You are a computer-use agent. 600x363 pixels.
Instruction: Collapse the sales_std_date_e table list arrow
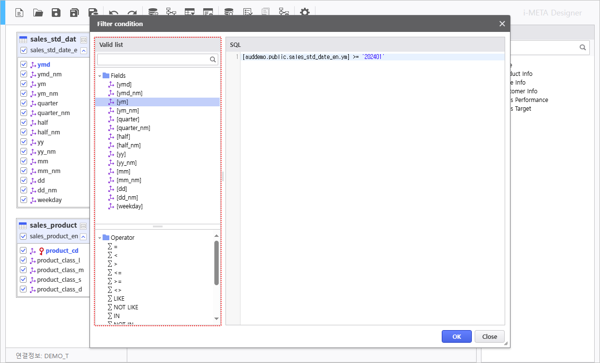84,50
